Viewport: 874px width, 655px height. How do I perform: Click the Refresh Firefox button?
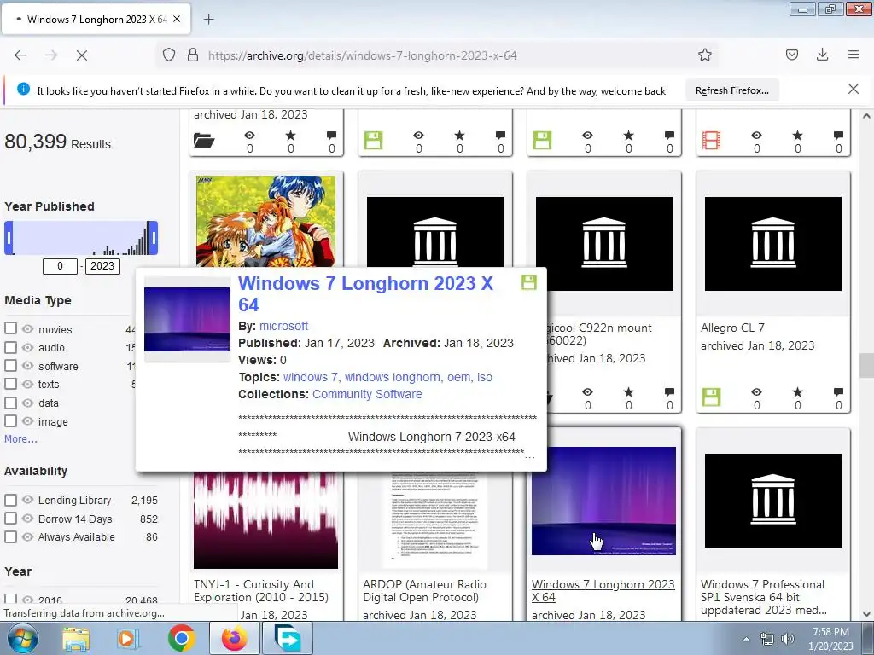[731, 90]
